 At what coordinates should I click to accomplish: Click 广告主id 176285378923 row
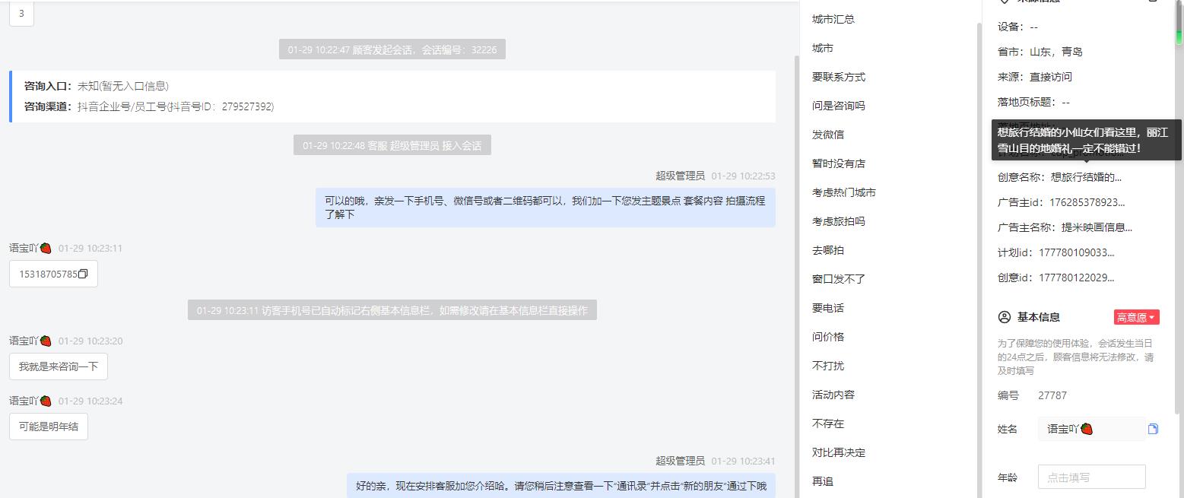point(1062,202)
